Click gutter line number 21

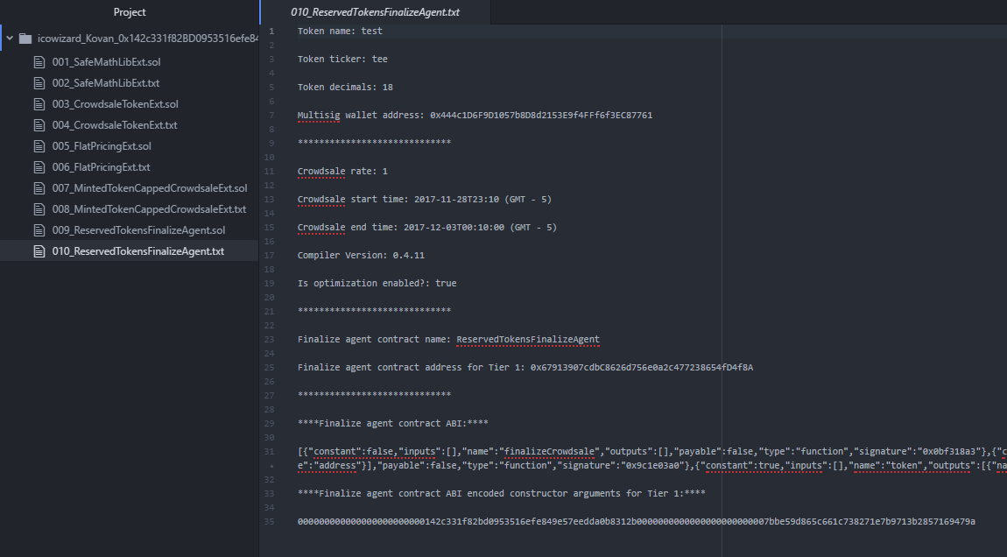point(269,312)
